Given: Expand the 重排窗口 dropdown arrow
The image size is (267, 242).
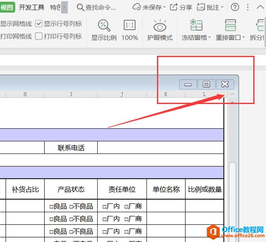Looking at the screenshot, I should pos(243,37).
